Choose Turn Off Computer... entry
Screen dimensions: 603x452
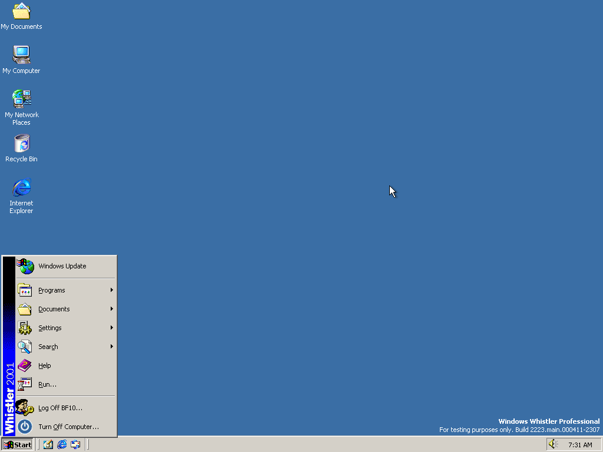coord(66,427)
